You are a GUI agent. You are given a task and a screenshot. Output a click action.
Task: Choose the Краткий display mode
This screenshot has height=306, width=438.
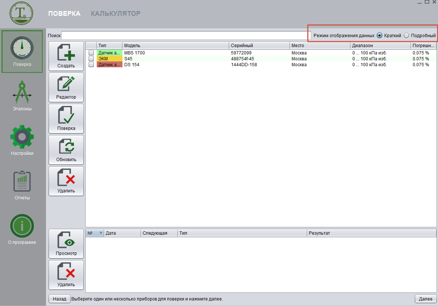pos(380,36)
